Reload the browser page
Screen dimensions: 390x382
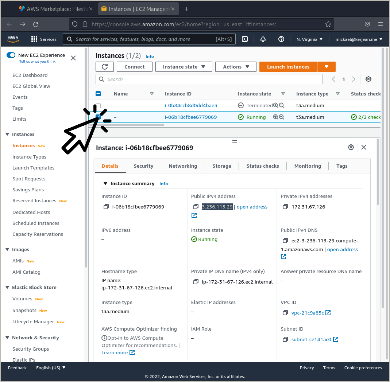36,24
